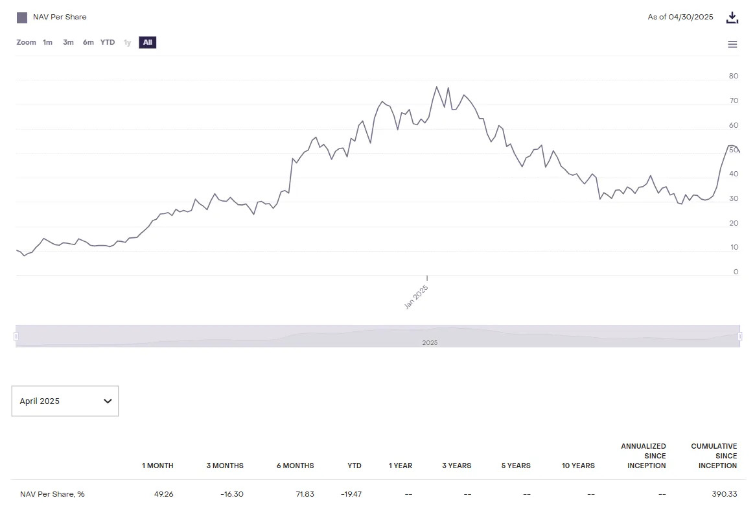Click the NAV Per Share, % row label

[x=52, y=494]
